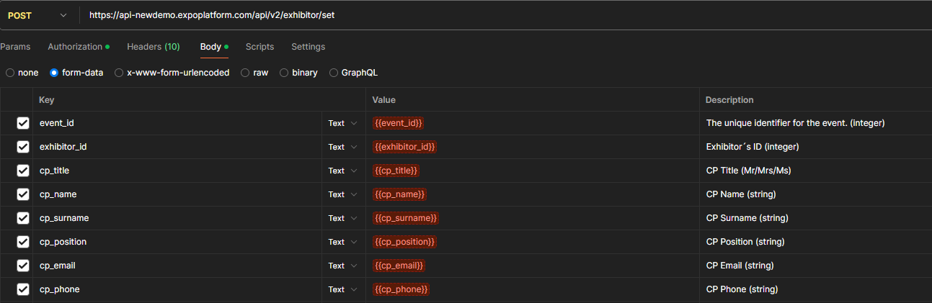932x303 pixels.
Task: Click the CP Name (string) description cell
Action: (x=815, y=194)
